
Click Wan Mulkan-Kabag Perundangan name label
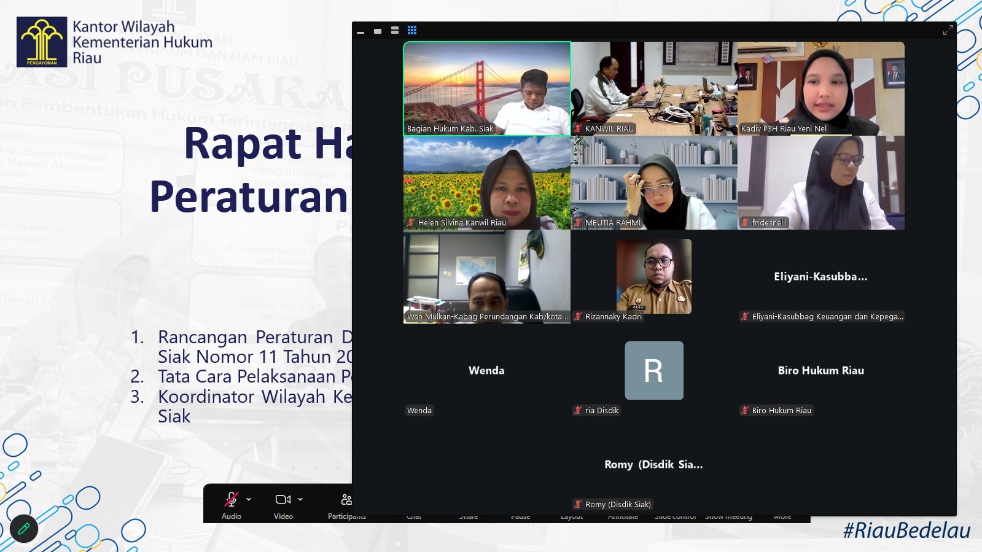(x=488, y=317)
